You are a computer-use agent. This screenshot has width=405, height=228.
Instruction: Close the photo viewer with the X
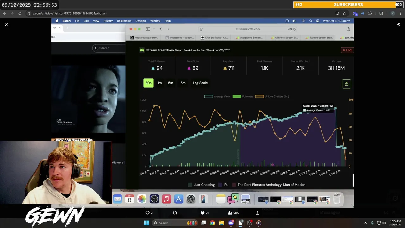[6, 25]
